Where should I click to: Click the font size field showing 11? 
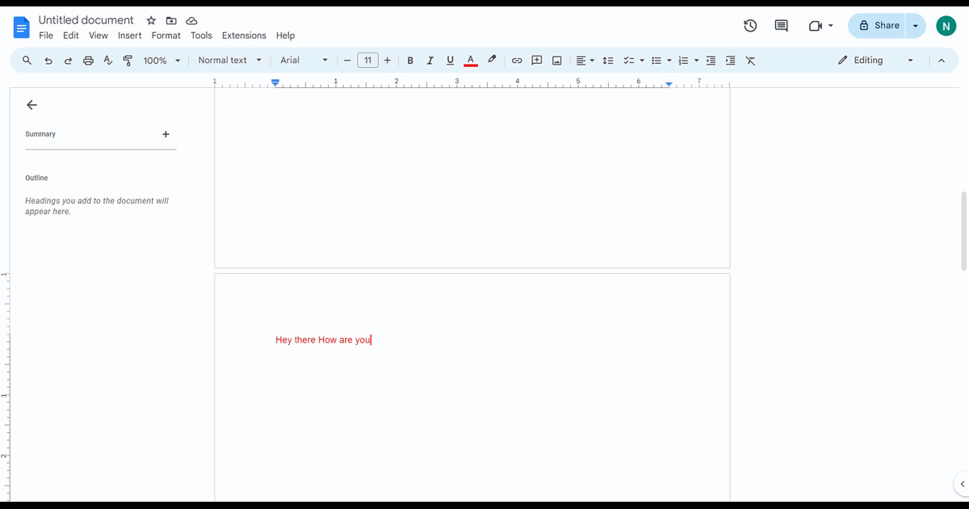point(367,61)
